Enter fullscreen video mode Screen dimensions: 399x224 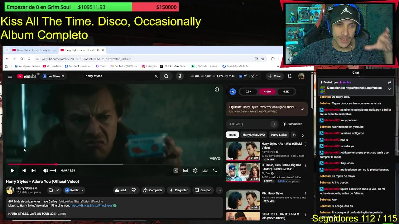click(215, 170)
